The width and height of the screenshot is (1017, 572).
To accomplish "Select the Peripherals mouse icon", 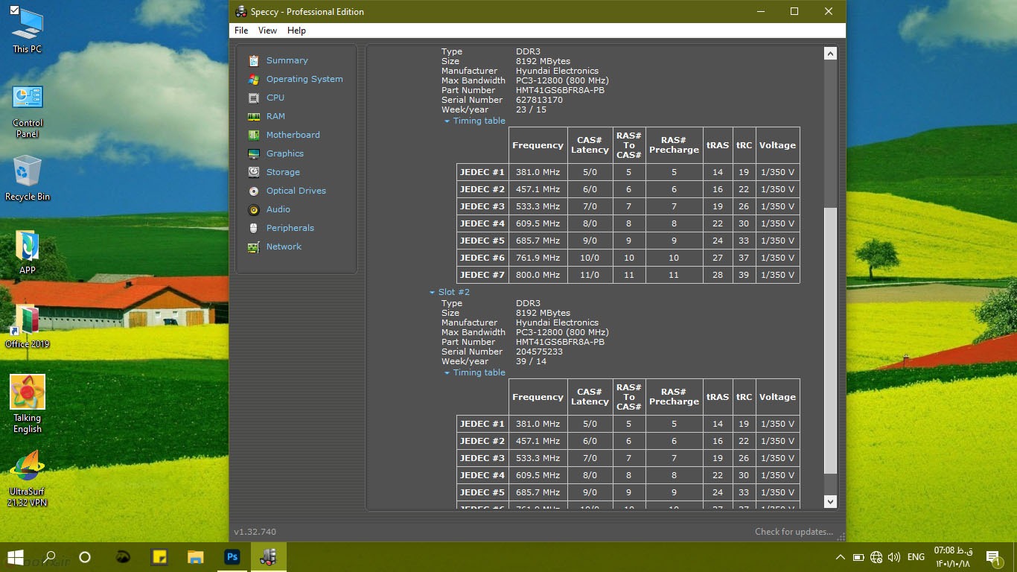I will coord(254,228).
